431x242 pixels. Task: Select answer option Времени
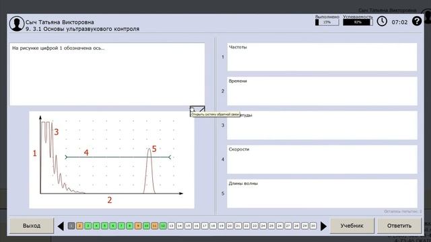point(322,91)
